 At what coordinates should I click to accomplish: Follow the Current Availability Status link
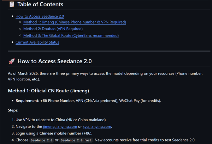[x=37, y=42]
